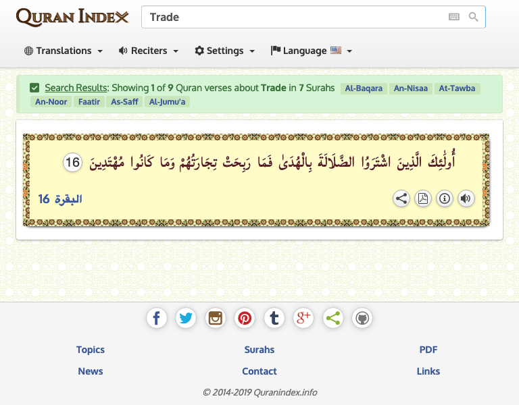The height and width of the screenshot is (405, 519).
Task: Open the Surahs footer link
Action: [259, 350]
